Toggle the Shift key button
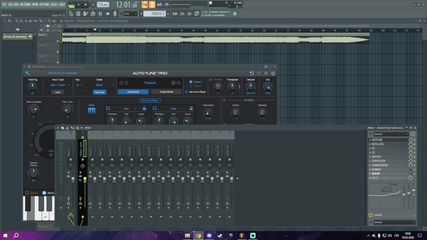The width and height of the screenshot is (427, 240). [175, 14]
